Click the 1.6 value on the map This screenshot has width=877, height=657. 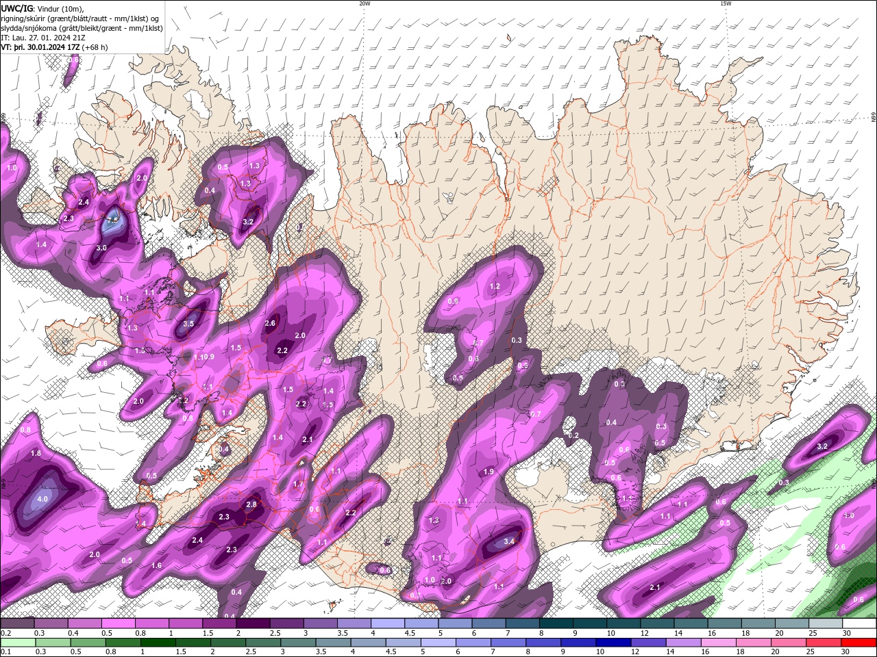[156, 565]
